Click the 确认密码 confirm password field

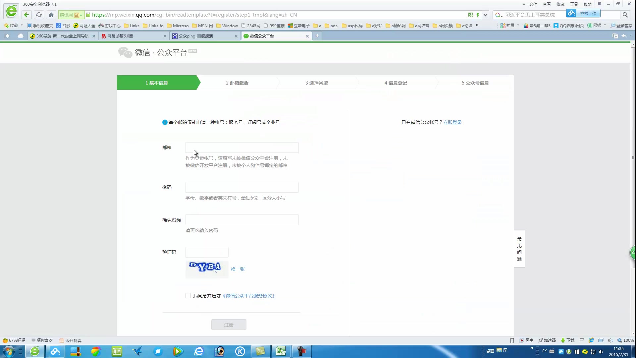pos(242,219)
